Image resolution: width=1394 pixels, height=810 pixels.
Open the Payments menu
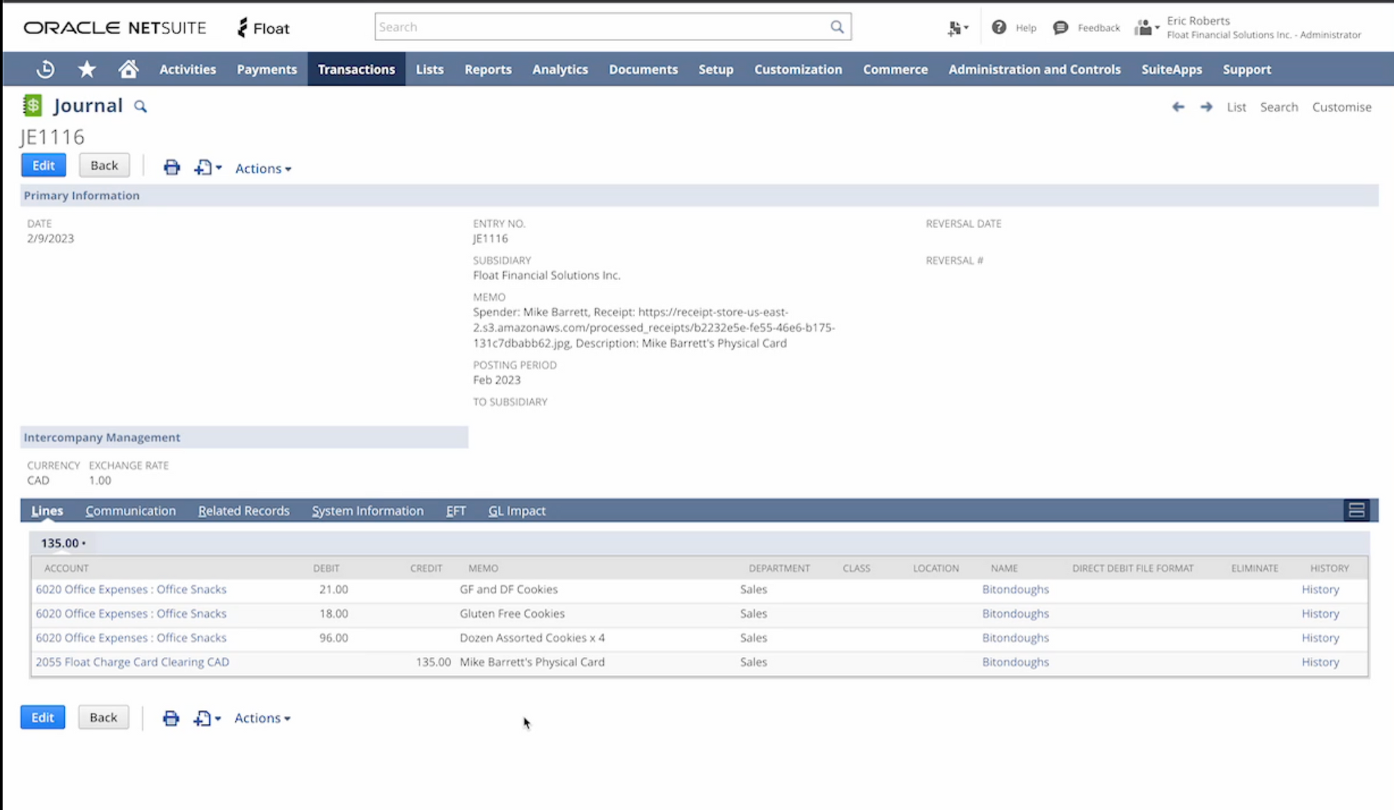267,69
